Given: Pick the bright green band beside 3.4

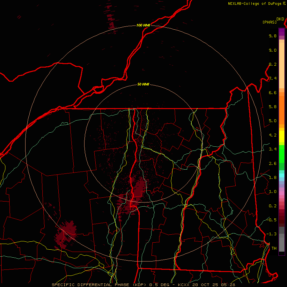Looking at the screenshot, I should click(x=282, y=154).
